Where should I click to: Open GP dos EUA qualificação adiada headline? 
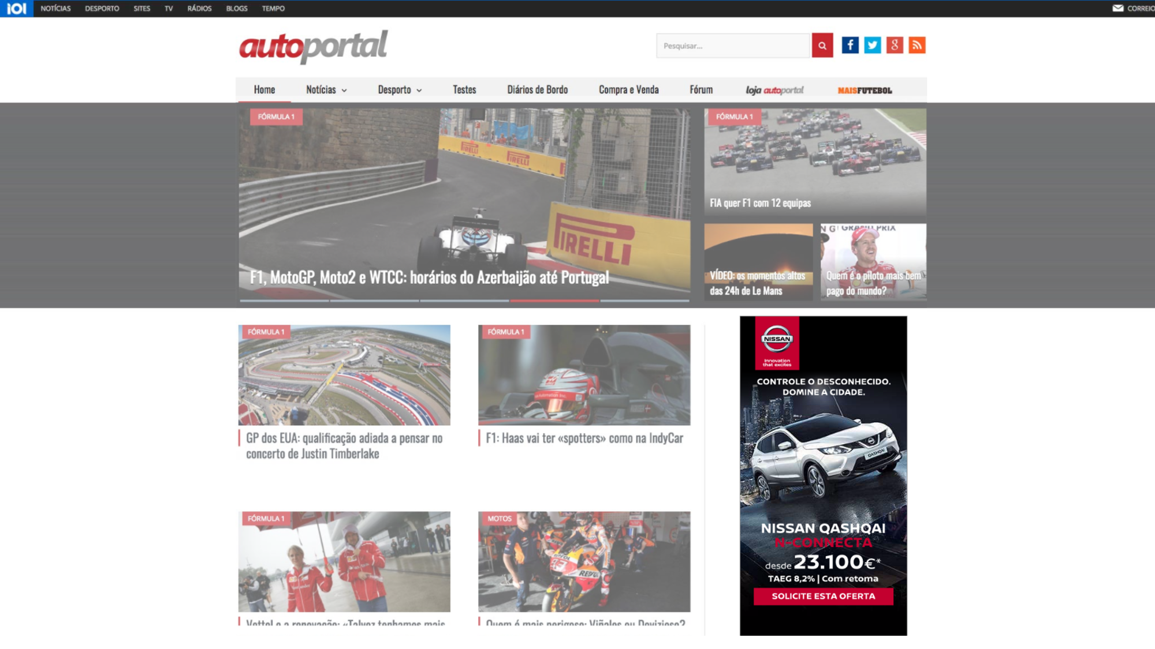click(344, 446)
